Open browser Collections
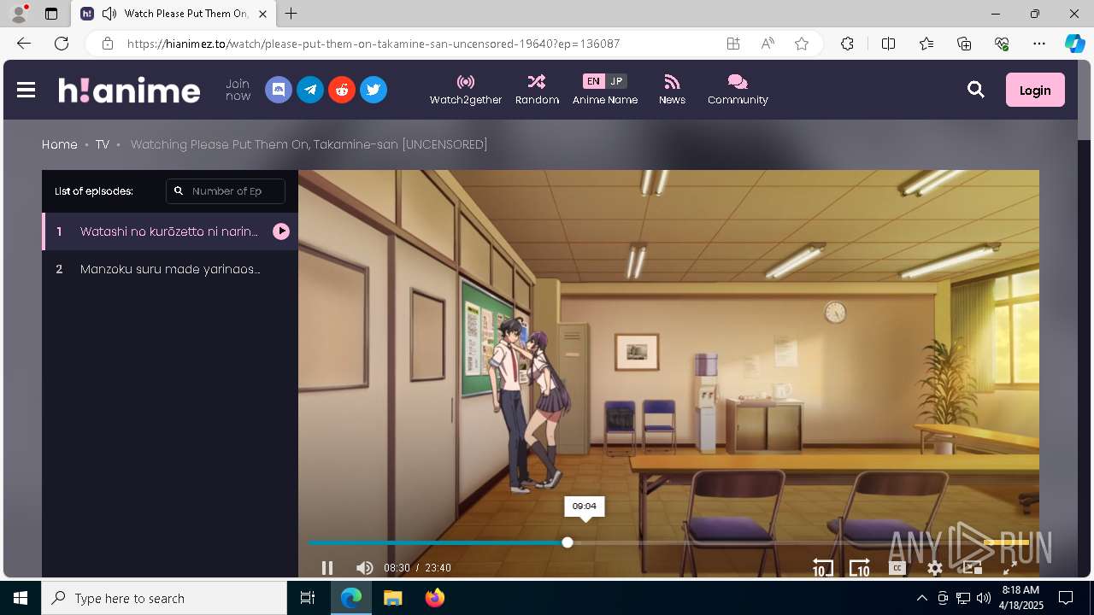Screen dimensions: 1094x615 964,44
